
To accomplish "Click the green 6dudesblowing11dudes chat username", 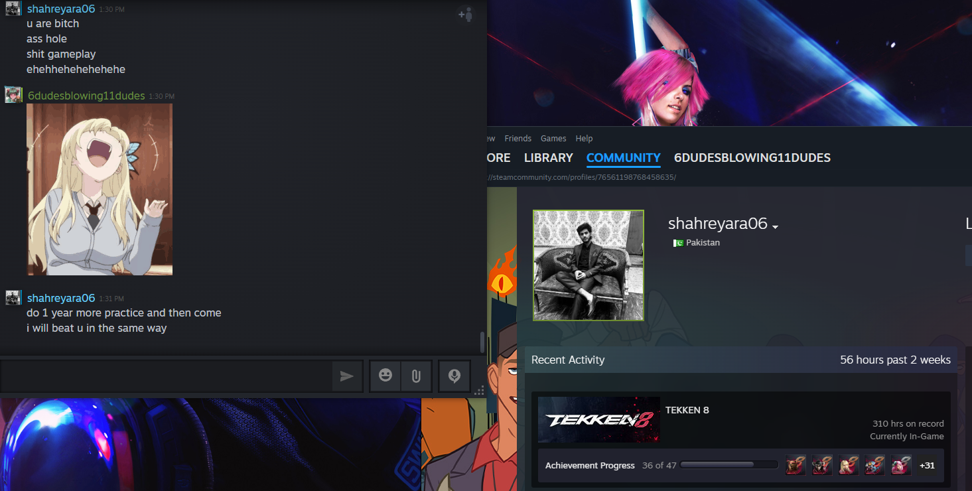I will (x=86, y=96).
